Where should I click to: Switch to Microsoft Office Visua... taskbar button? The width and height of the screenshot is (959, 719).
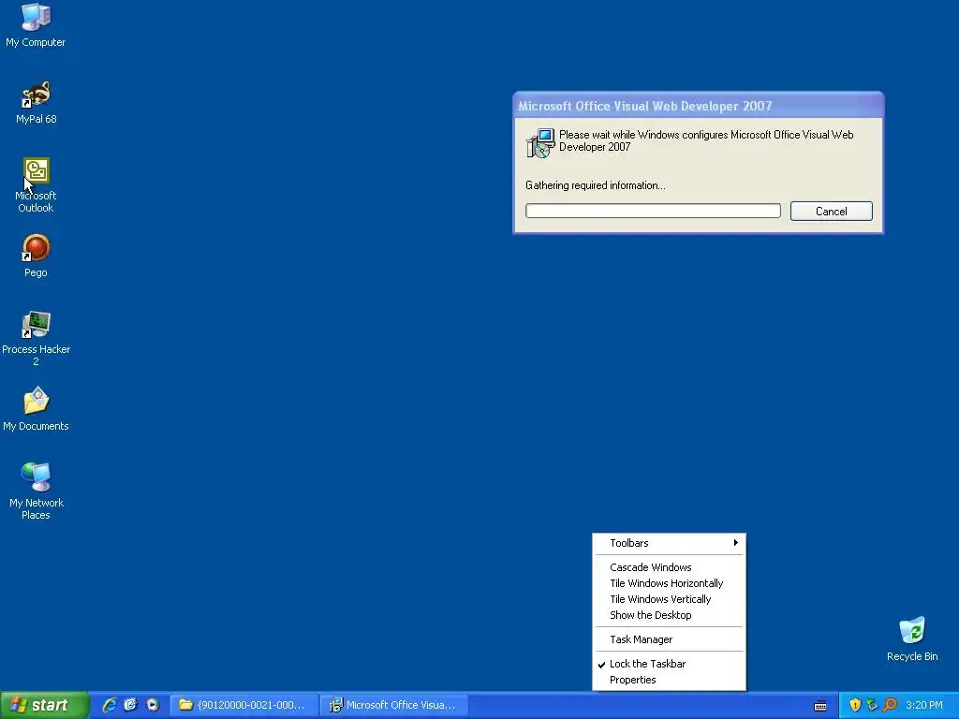pyautogui.click(x=394, y=705)
